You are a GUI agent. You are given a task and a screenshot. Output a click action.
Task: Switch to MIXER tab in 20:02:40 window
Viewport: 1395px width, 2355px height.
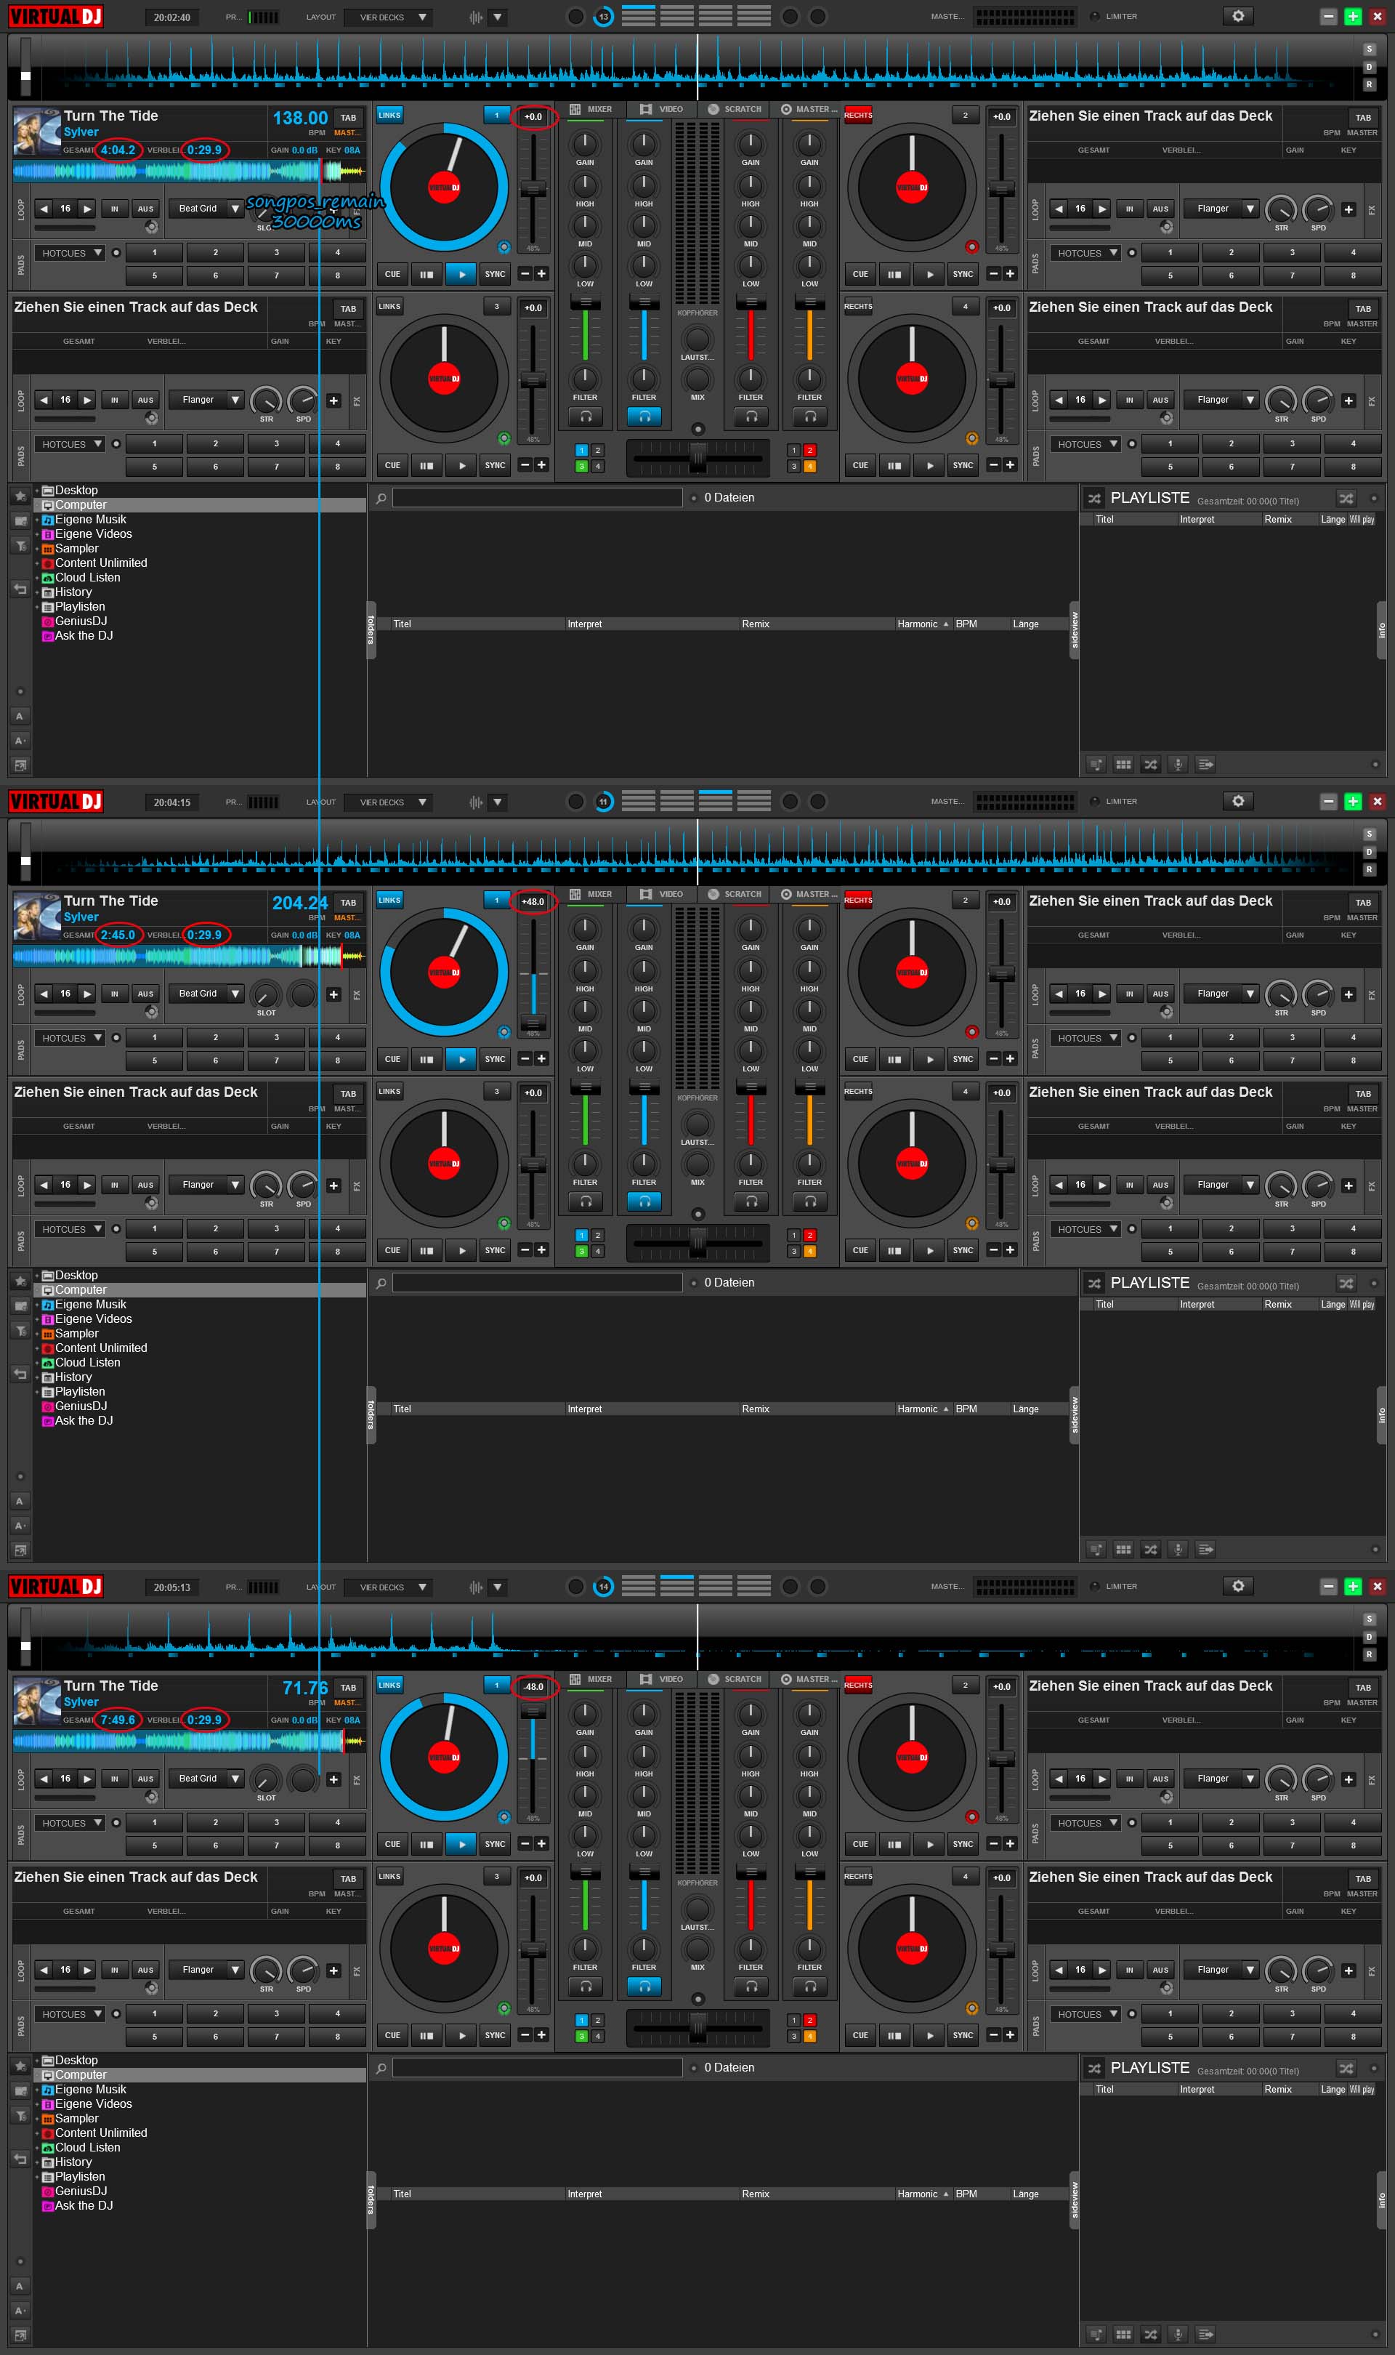[x=591, y=109]
